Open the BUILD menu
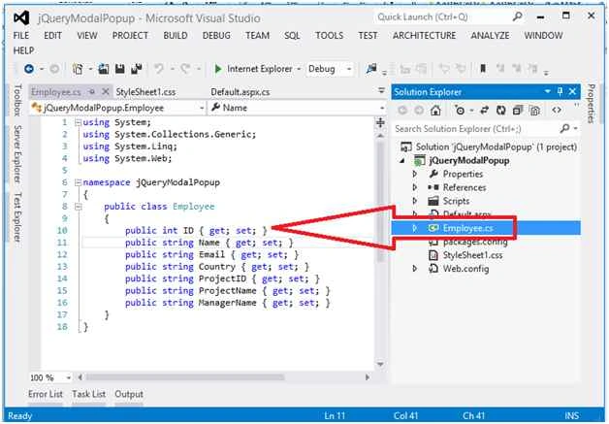Screen dimensions: 609x424 point(176,35)
